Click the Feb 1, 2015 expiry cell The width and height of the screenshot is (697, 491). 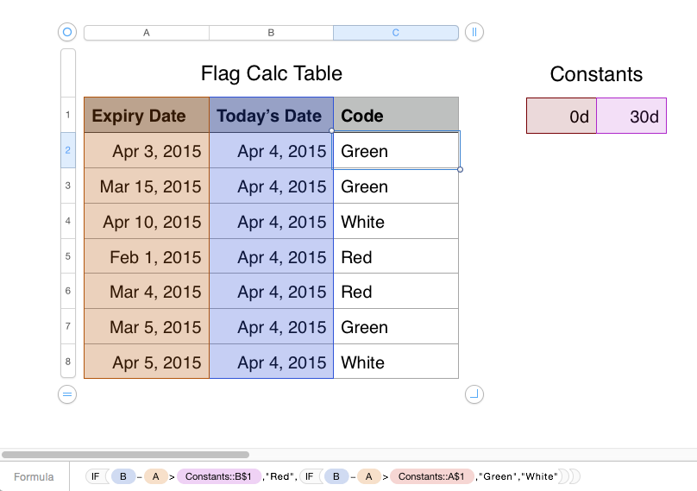[147, 257]
